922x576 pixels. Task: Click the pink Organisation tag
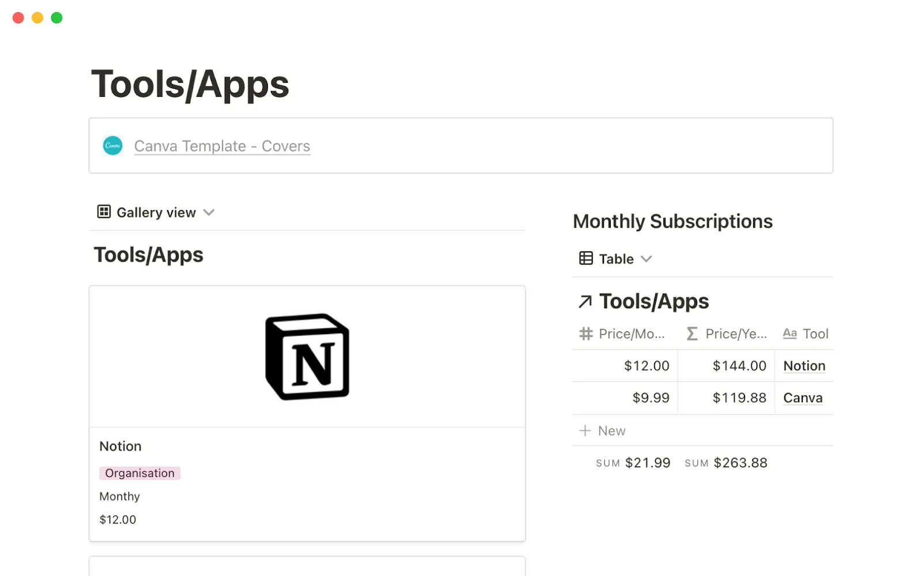139,473
